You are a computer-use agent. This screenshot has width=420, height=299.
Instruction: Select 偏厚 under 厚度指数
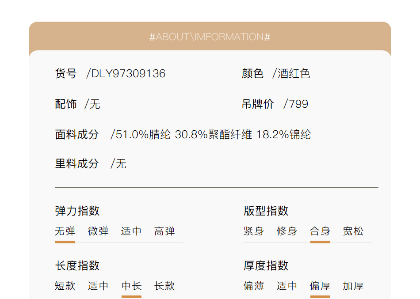coord(320,286)
